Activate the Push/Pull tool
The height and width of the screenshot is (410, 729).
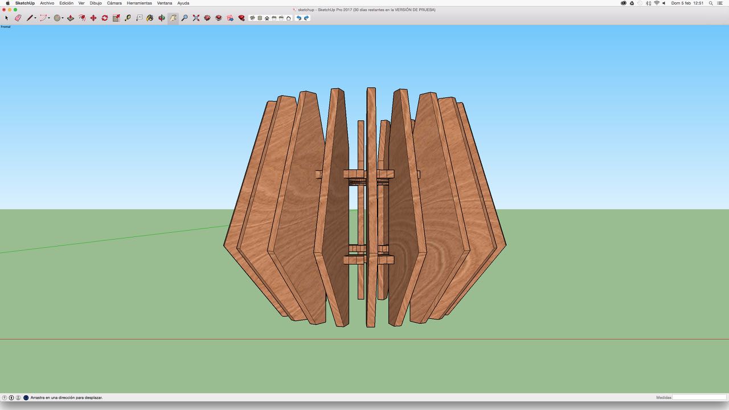71,18
